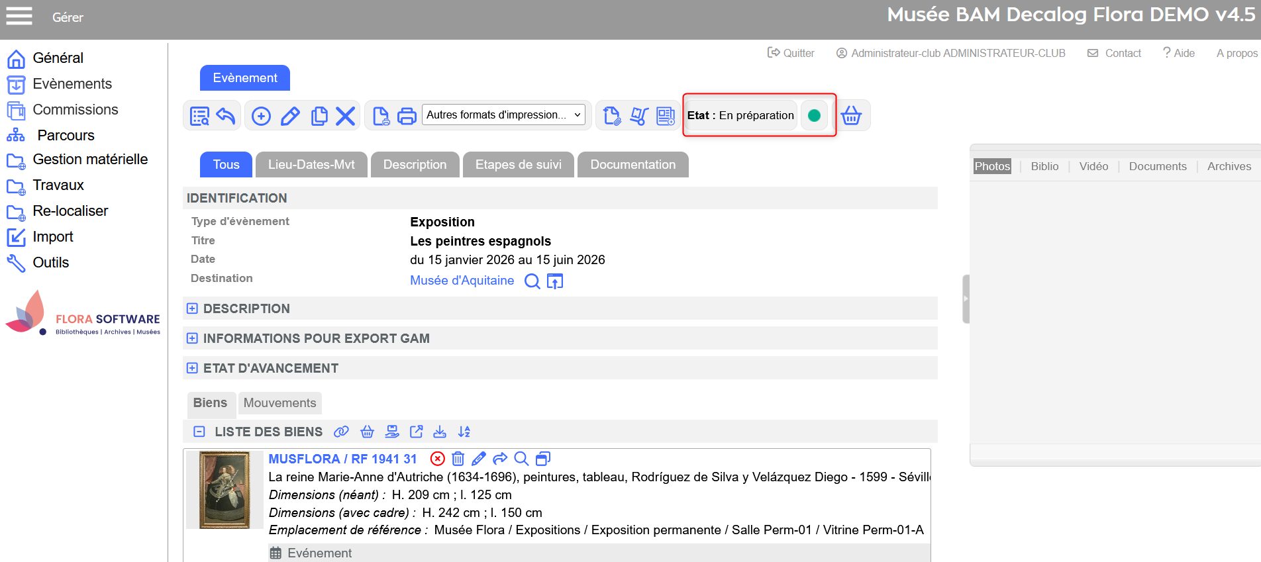
Task: Click the green status indicator dot
Action: pos(814,115)
